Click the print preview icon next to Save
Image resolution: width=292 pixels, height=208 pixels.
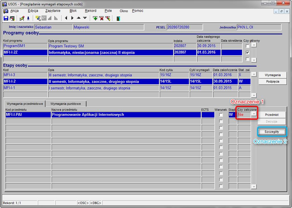[12, 18]
